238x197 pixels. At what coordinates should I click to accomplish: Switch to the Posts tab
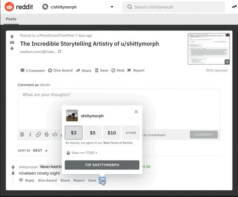pyautogui.click(x=11, y=19)
